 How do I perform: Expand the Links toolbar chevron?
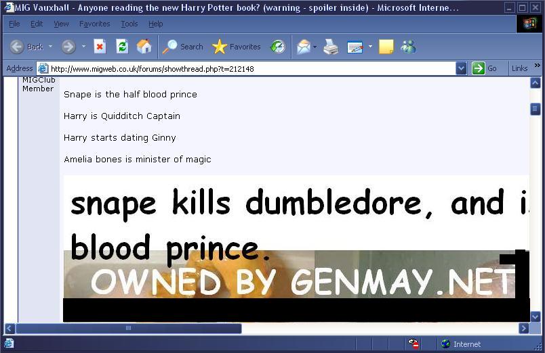pos(538,65)
